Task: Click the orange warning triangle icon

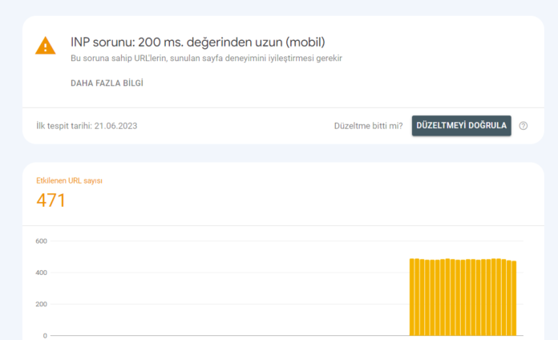Action: 45,46
